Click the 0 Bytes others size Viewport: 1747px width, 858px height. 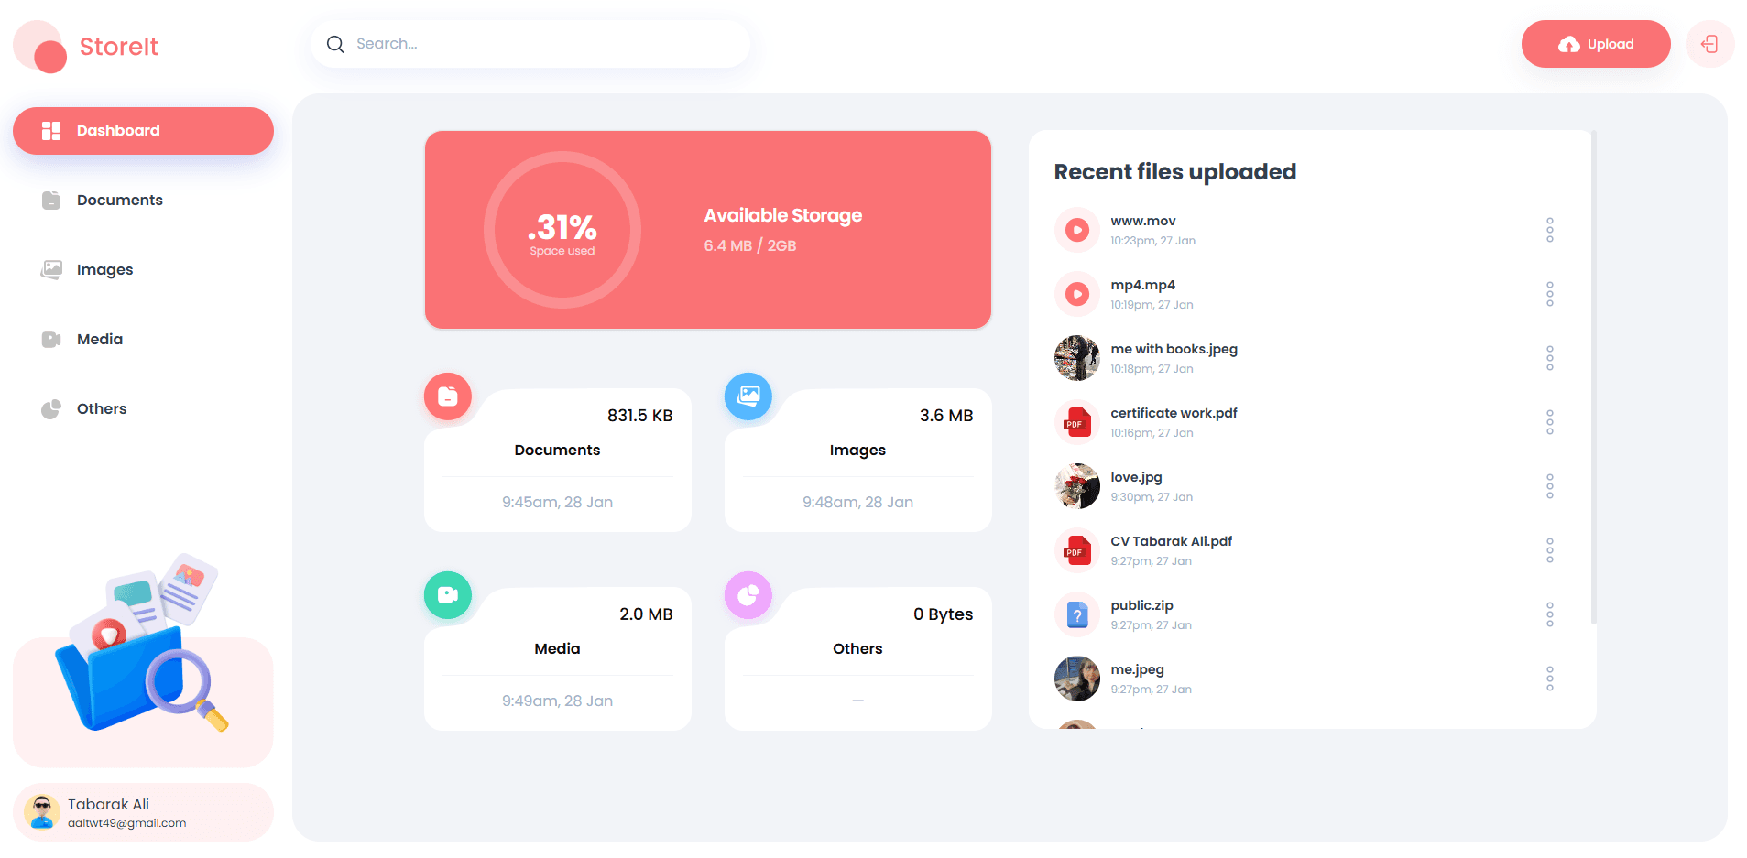(x=943, y=614)
